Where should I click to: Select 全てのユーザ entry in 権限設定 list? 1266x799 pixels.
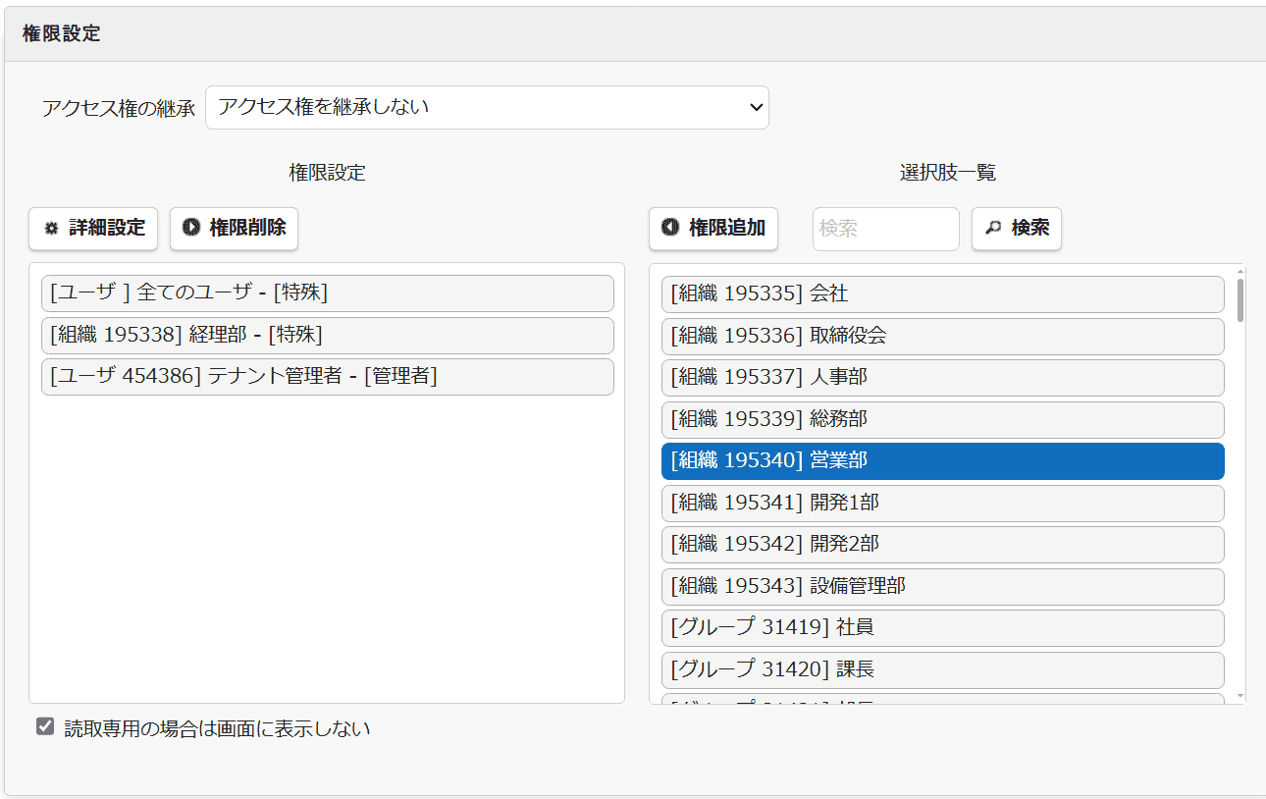pos(327,293)
